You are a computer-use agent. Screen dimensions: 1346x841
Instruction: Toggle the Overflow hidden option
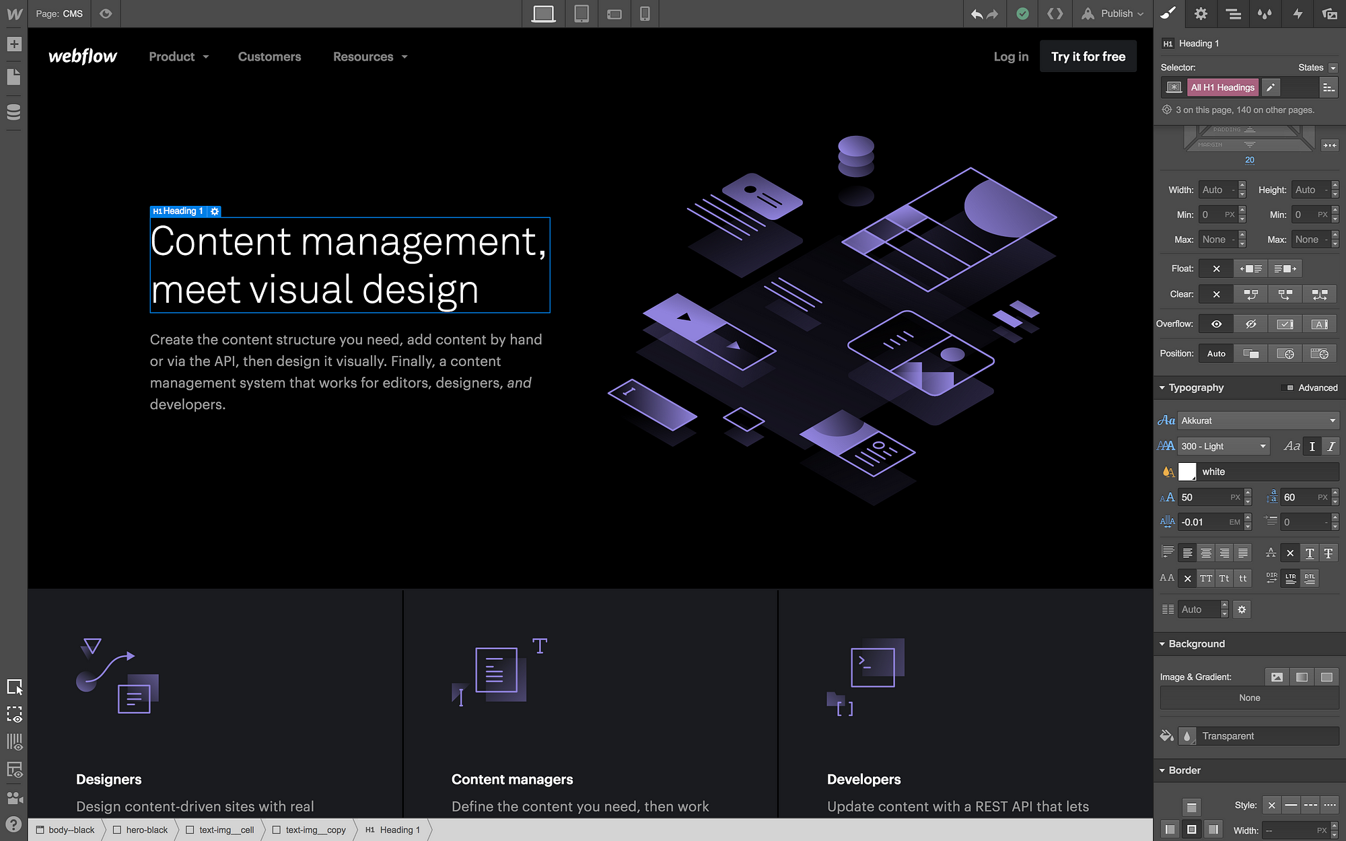point(1251,323)
